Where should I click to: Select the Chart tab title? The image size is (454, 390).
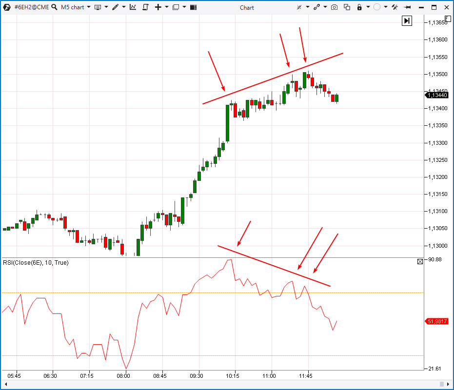pos(247,7)
